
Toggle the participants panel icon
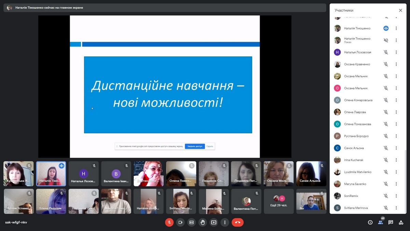(x=380, y=222)
